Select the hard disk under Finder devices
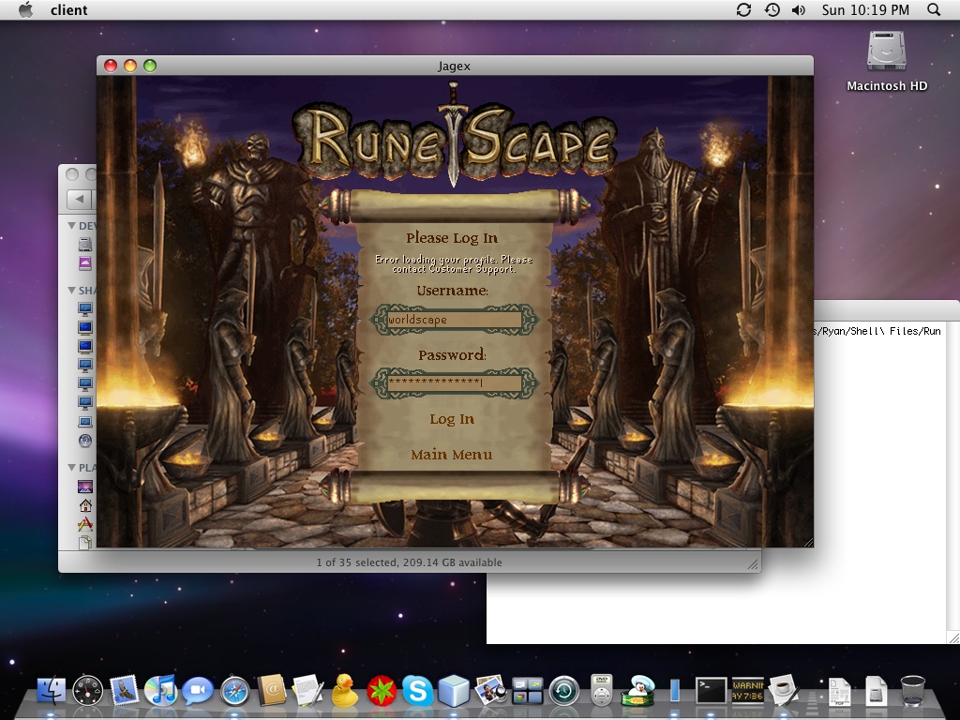This screenshot has width=960, height=720. pyautogui.click(x=85, y=245)
